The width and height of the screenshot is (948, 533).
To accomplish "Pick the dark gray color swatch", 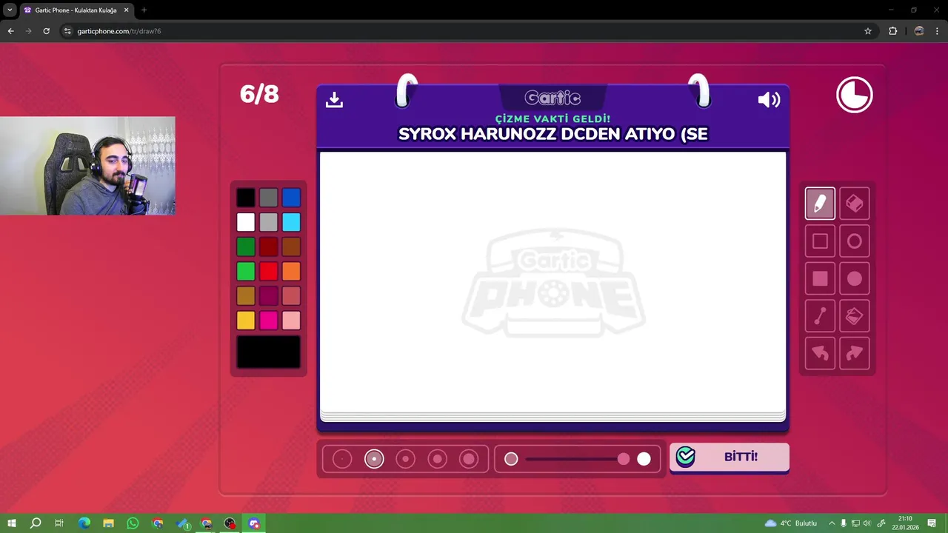I will pyautogui.click(x=269, y=198).
